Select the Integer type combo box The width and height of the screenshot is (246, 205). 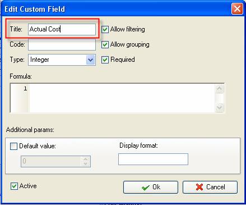(x=62, y=60)
